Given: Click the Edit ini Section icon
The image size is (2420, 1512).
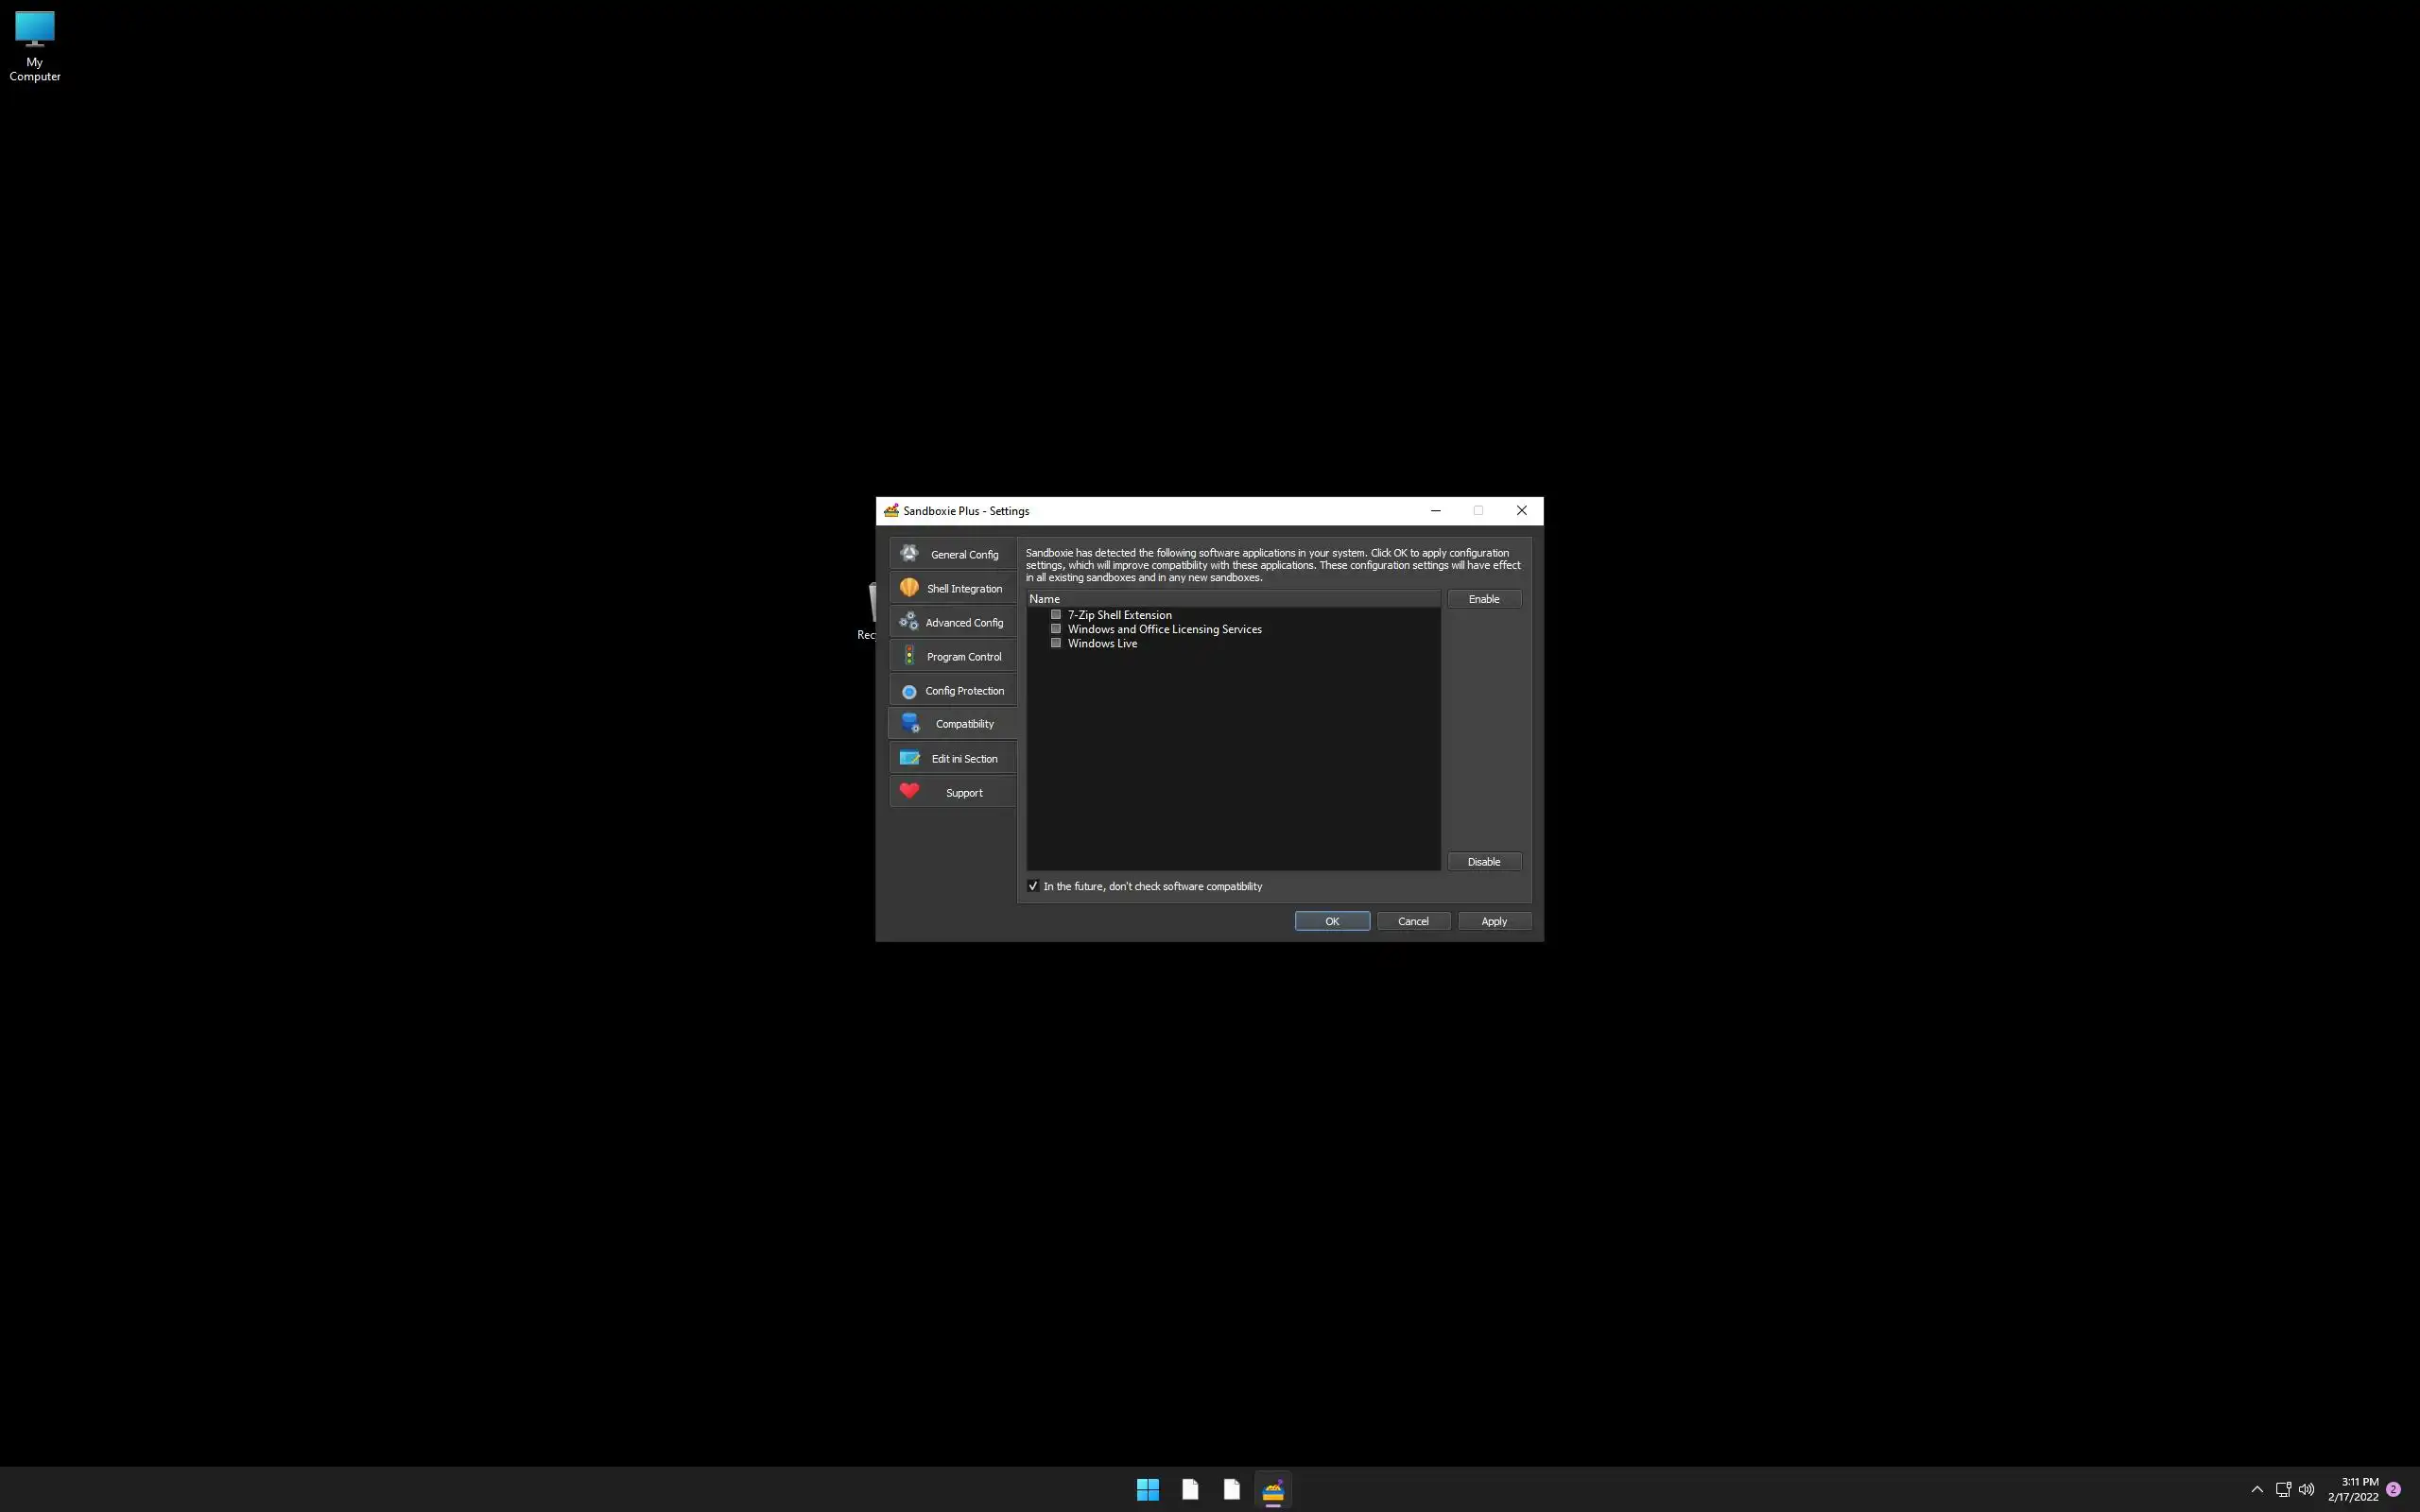Looking at the screenshot, I should click(909, 758).
